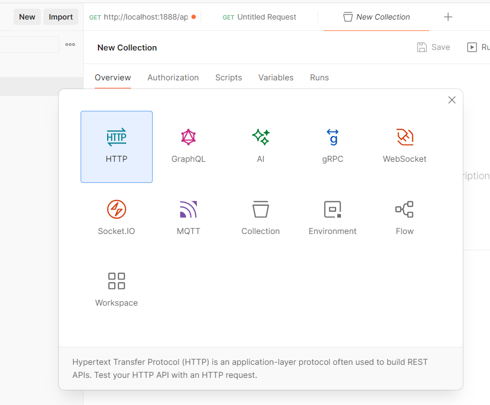
Task: Pick the WebSocket request icon
Action: pyautogui.click(x=404, y=144)
